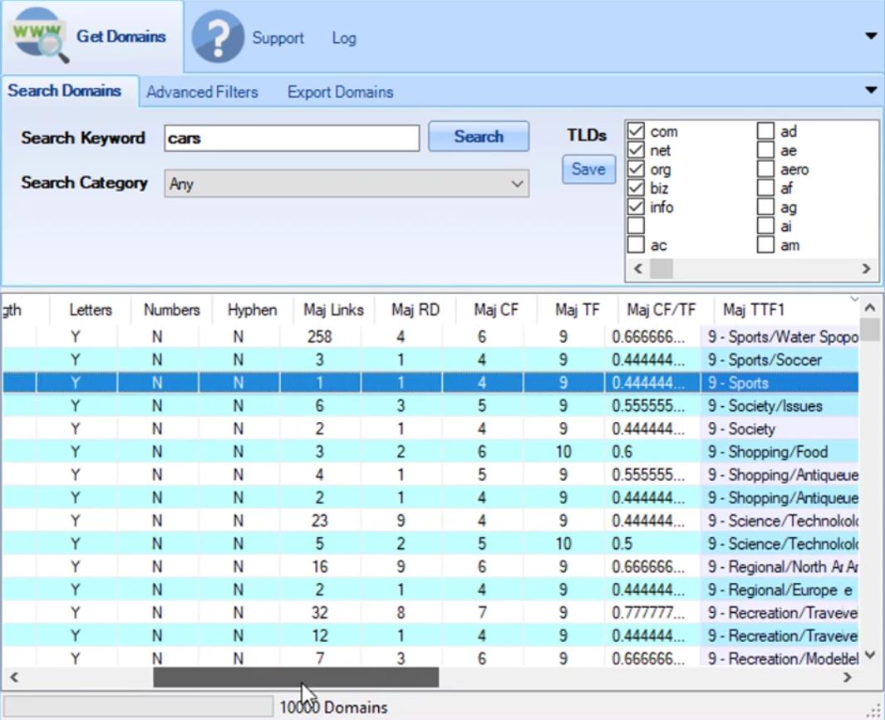Viewport: 885px width, 720px height.
Task: Sort by the Maj Links column header
Action: [x=333, y=310]
